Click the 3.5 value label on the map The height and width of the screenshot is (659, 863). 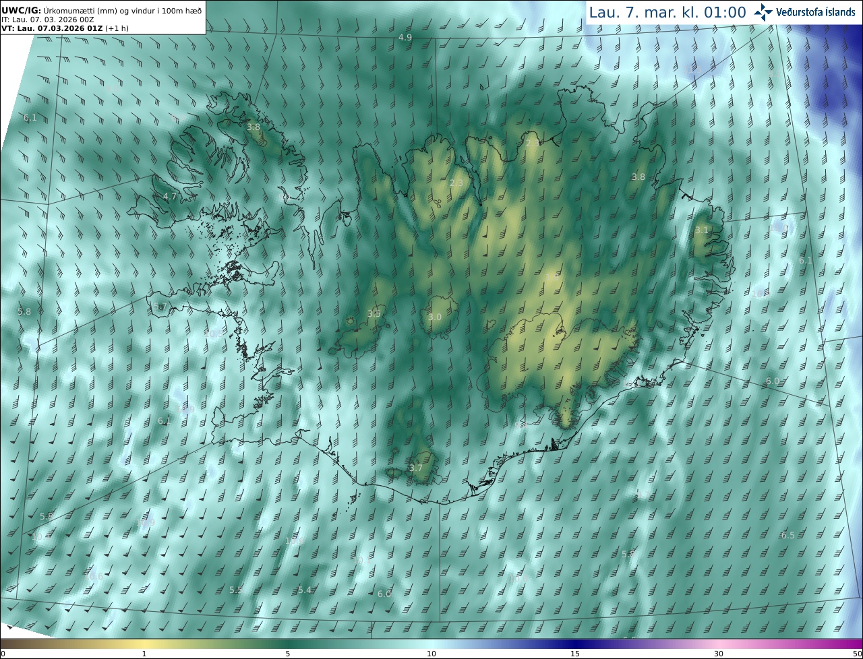pyautogui.click(x=374, y=314)
